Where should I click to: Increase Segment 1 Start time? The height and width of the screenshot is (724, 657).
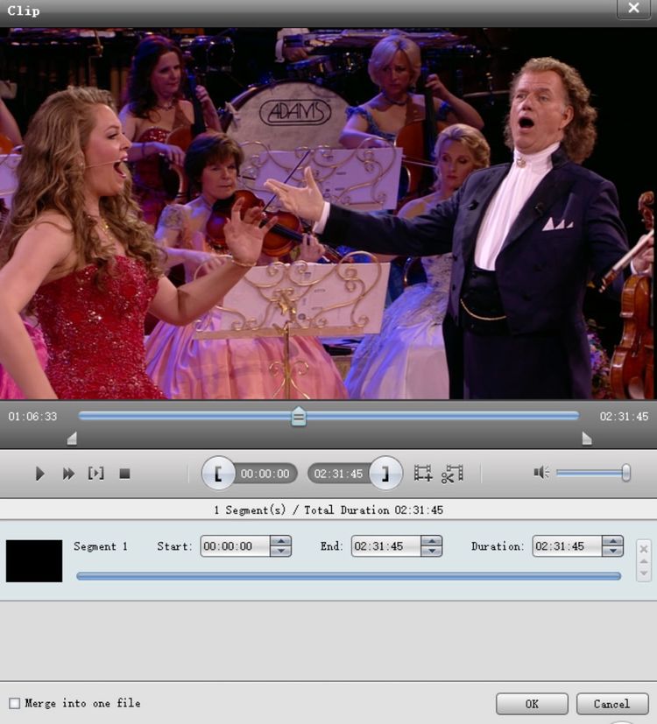[x=281, y=541]
